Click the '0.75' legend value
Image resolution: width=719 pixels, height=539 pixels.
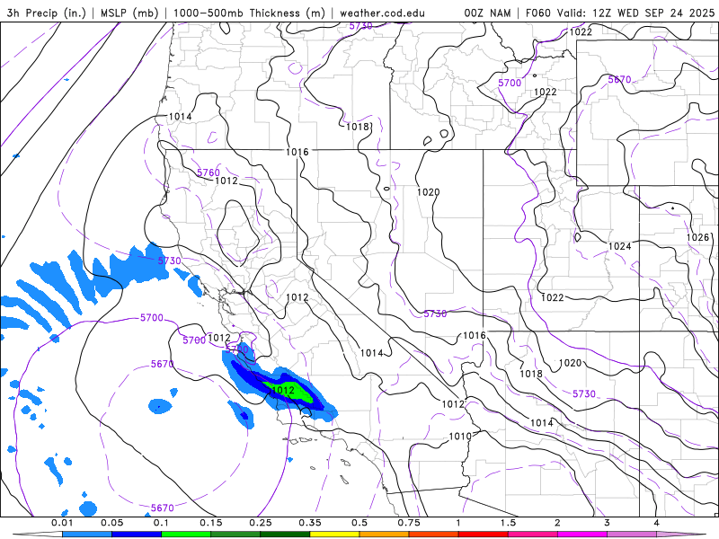409,523
